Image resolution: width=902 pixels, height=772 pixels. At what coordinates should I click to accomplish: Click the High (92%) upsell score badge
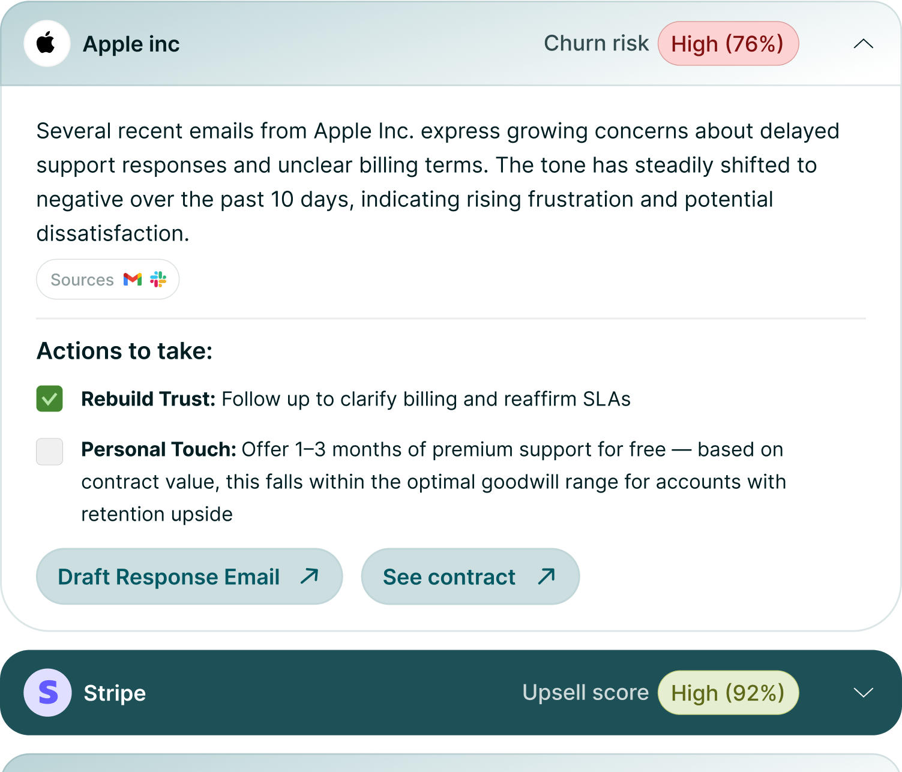pyautogui.click(x=728, y=693)
